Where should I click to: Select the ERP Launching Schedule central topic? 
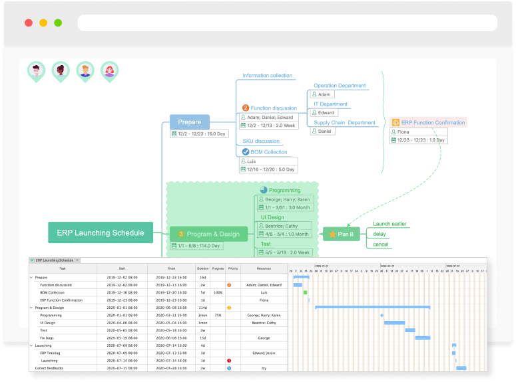101,233
